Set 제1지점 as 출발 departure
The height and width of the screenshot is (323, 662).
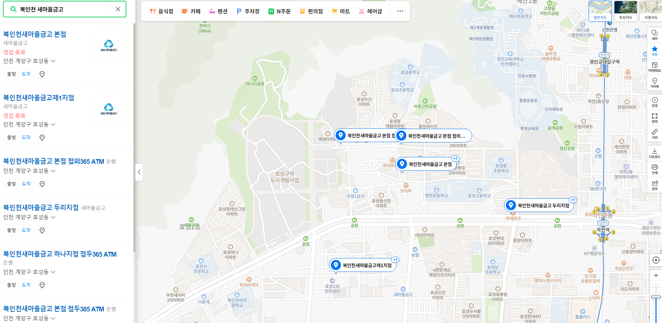tap(12, 137)
